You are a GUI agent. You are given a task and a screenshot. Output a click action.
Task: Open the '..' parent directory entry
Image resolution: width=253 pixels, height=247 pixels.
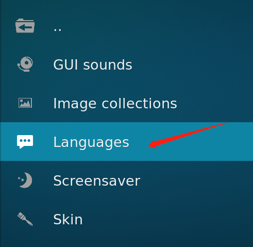pos(126,26)
